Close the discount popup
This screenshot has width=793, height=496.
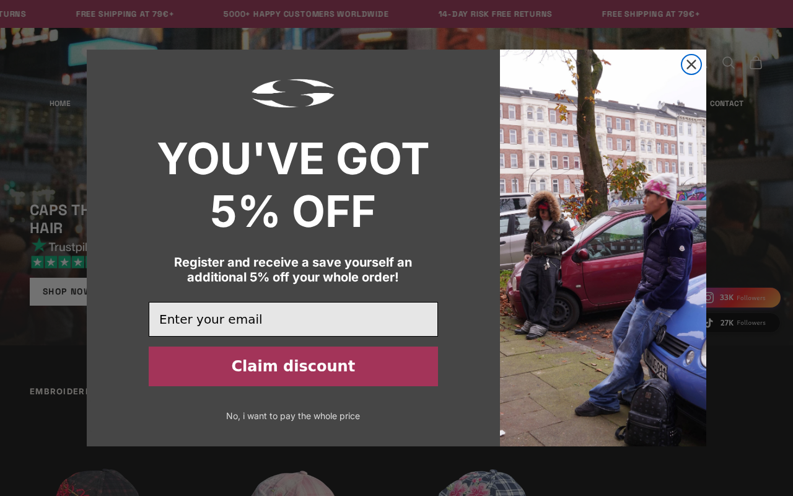click(691, 64)
